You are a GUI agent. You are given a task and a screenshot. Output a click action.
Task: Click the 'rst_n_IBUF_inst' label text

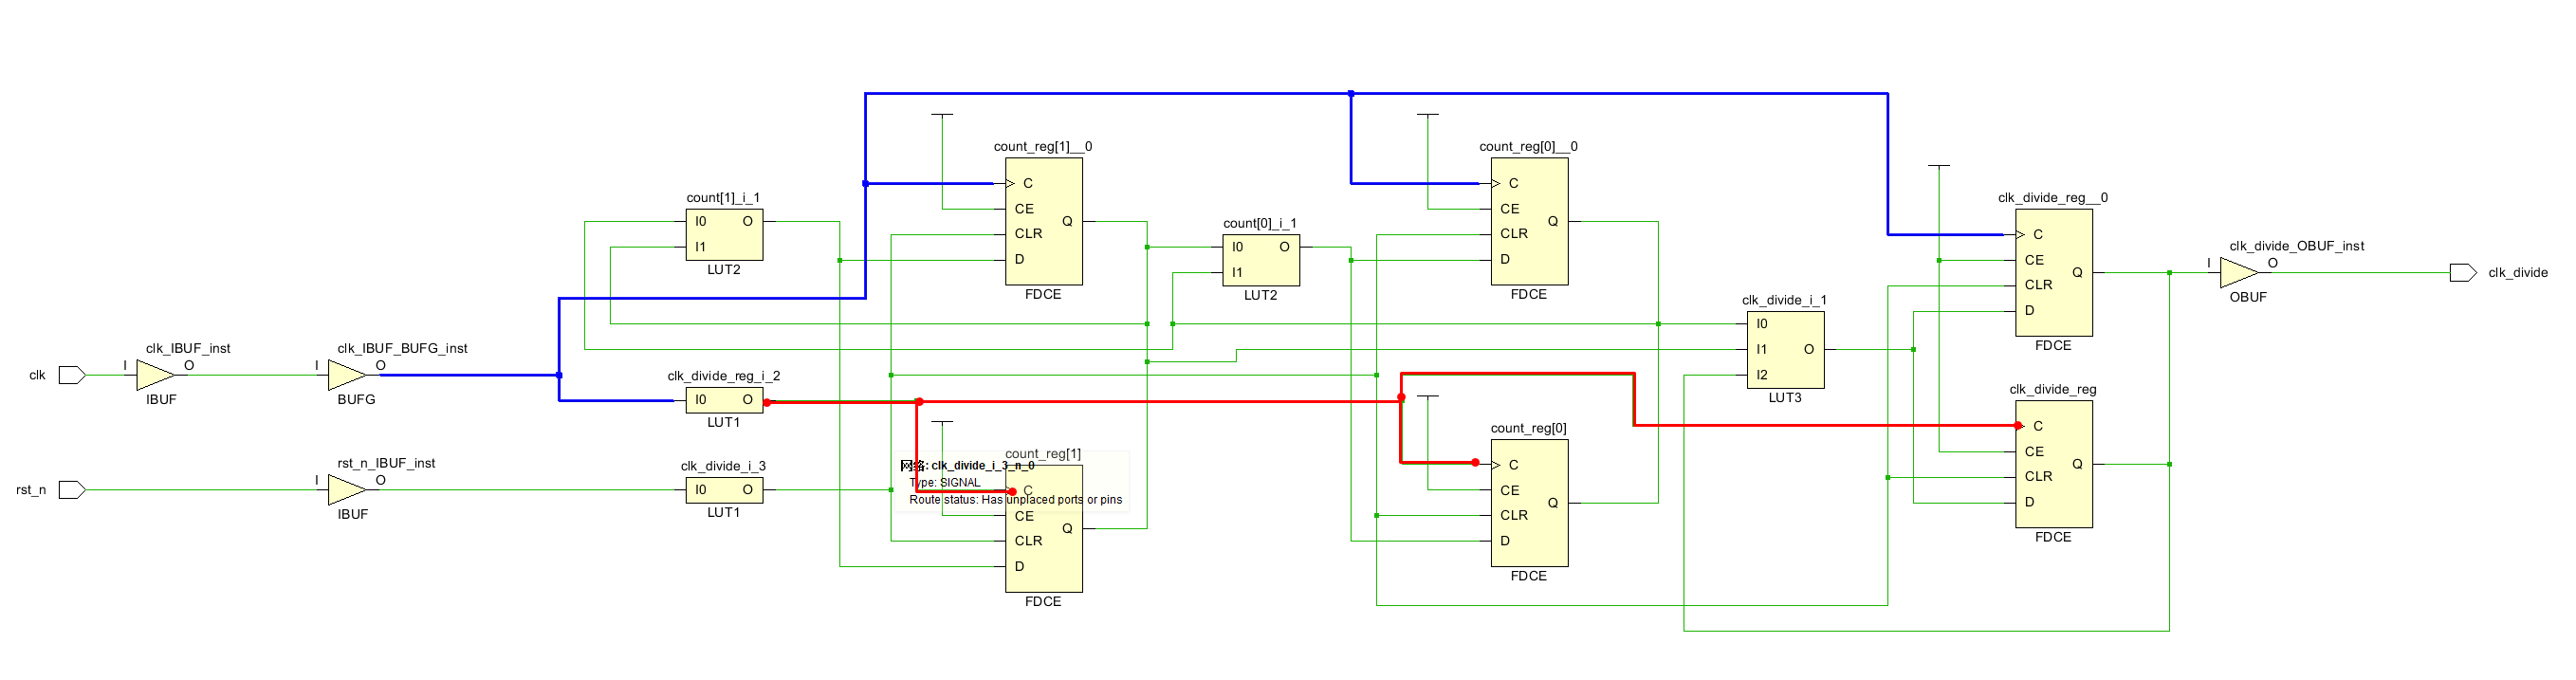[386, 464]
